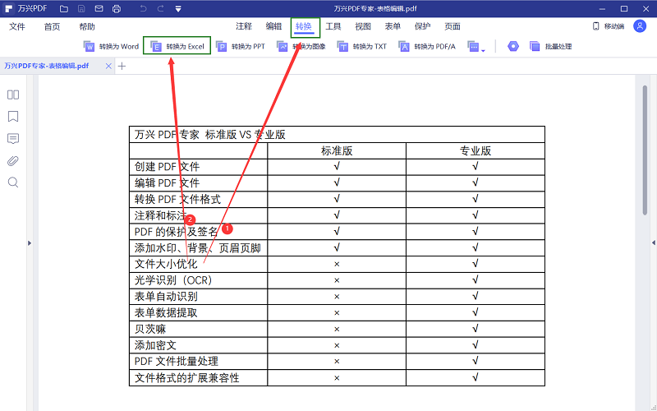Click the 创建 PDF 文件 row label

(x=167, y=167)
